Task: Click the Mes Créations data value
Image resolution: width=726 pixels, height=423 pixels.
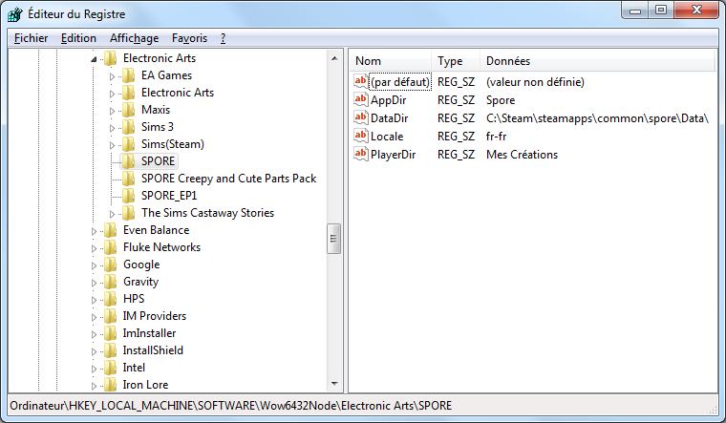Action: coord(522,155)
